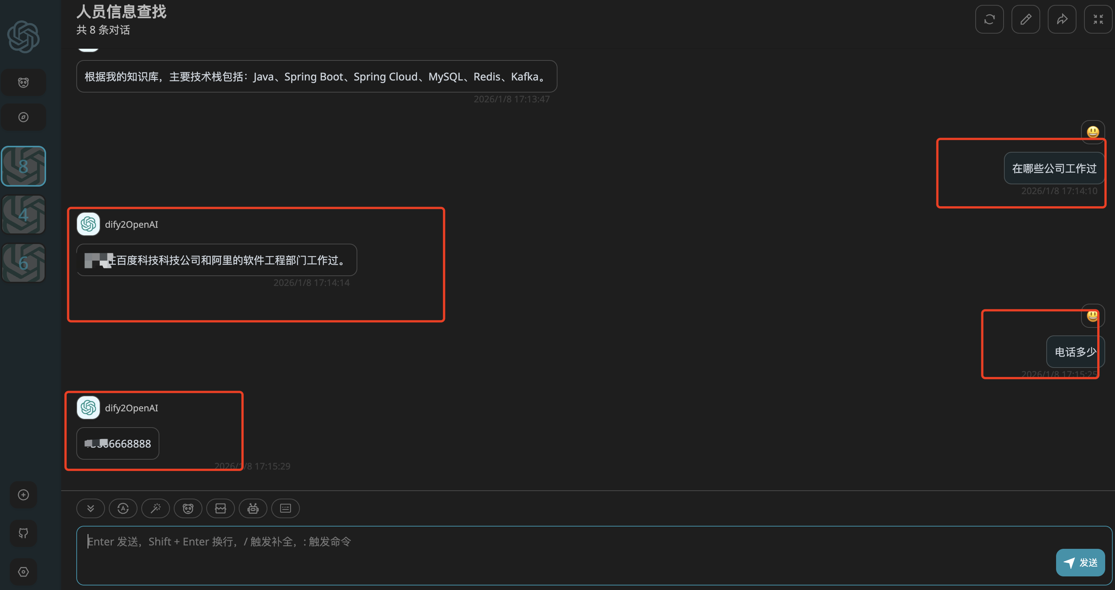Open the GitHub icon in sidebar
Screen dimensions: 1115x590
(x=23, y=533)
